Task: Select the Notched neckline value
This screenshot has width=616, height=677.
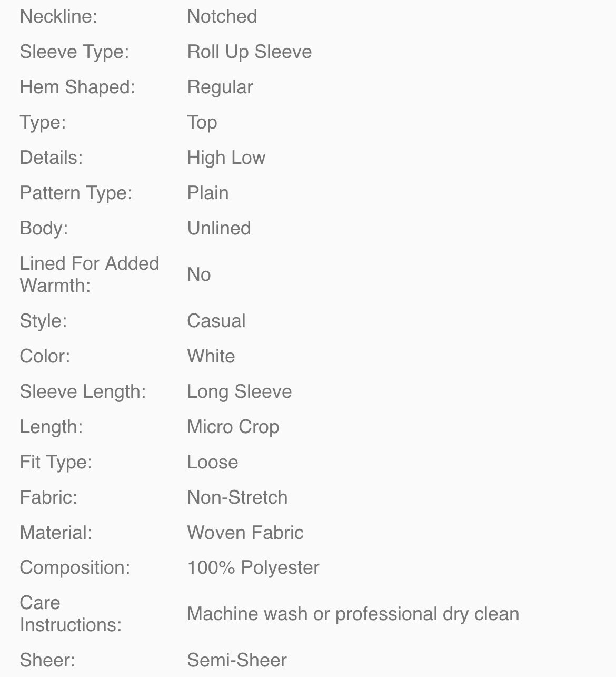Action: point(222,16)
